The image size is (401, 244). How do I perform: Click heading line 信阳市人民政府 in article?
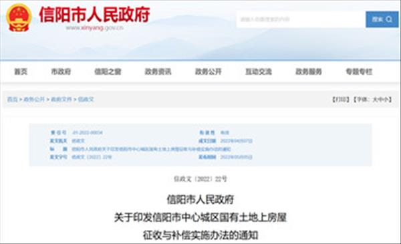pos(200,199)
